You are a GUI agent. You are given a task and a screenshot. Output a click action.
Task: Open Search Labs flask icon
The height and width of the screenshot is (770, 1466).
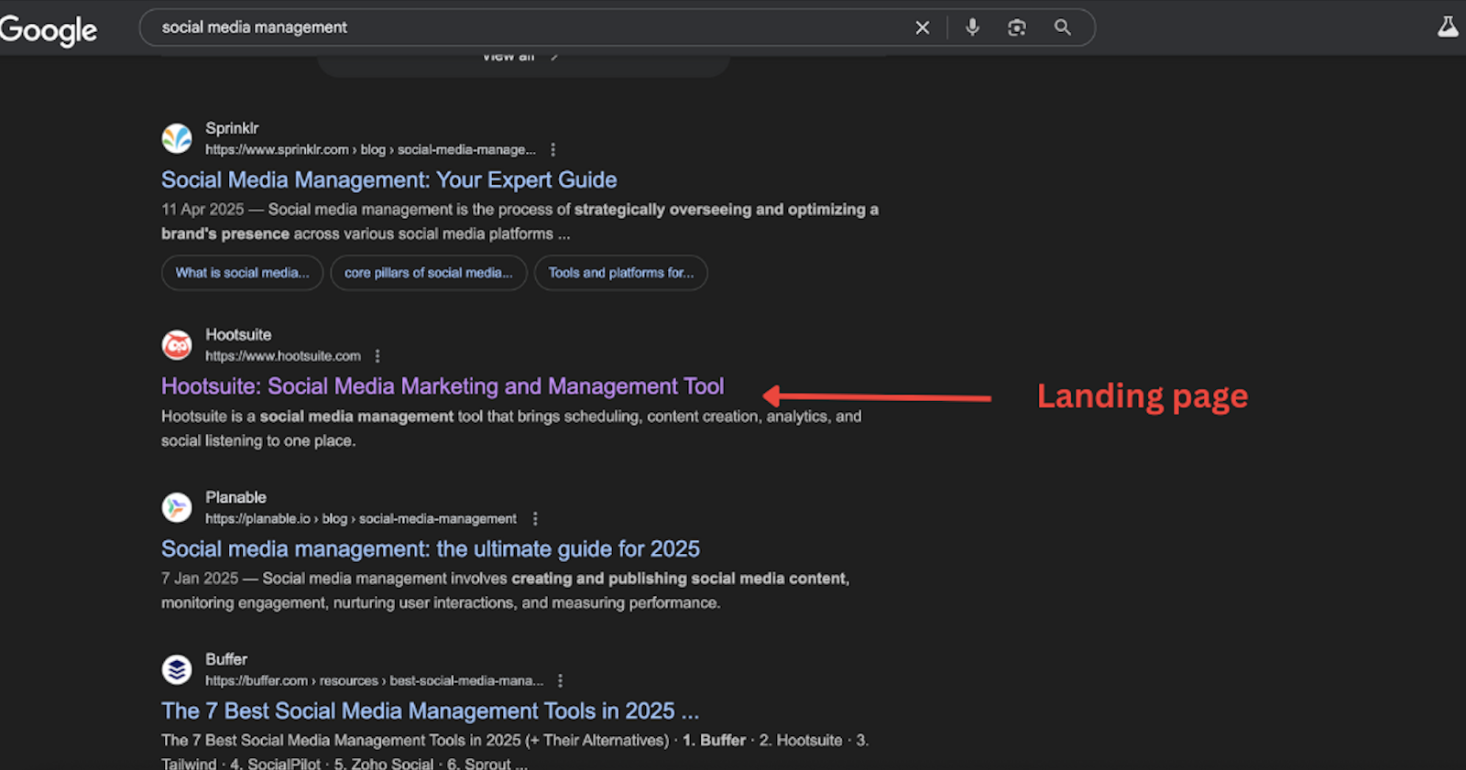pos(1448,27)
